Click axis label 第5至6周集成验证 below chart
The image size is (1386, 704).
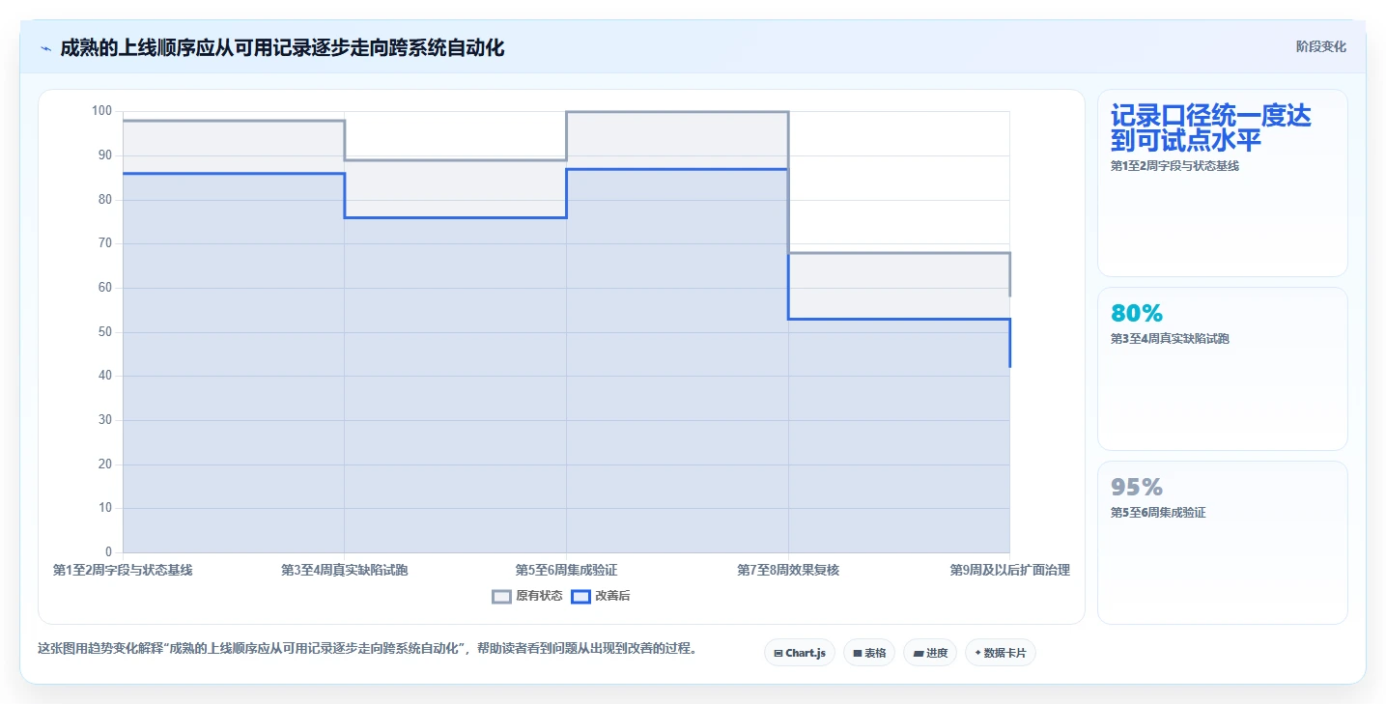tap(566, 571)
